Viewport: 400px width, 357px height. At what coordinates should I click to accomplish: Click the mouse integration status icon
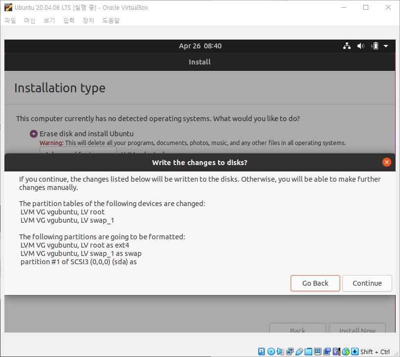(345, 352)
